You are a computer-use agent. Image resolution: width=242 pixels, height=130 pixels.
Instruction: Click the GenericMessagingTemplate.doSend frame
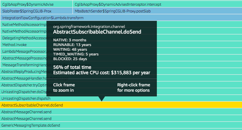pos(121,125)
